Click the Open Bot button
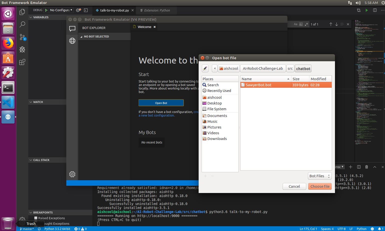The height and width of the screenshot is (231, 385). pos(161,103)
